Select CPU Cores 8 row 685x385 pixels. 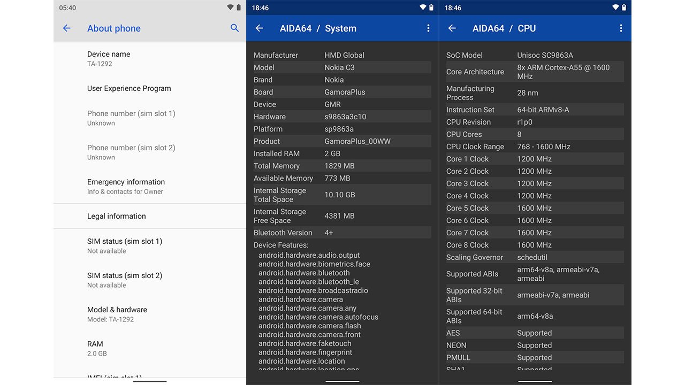(x=535, y=134)
